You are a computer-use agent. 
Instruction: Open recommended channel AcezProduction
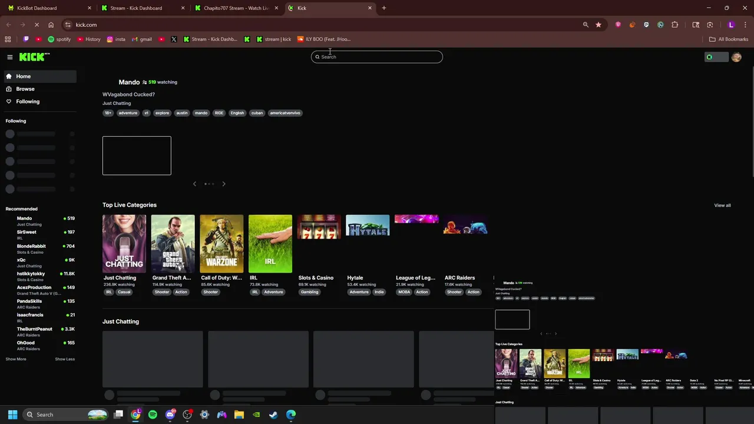(40, 290)
